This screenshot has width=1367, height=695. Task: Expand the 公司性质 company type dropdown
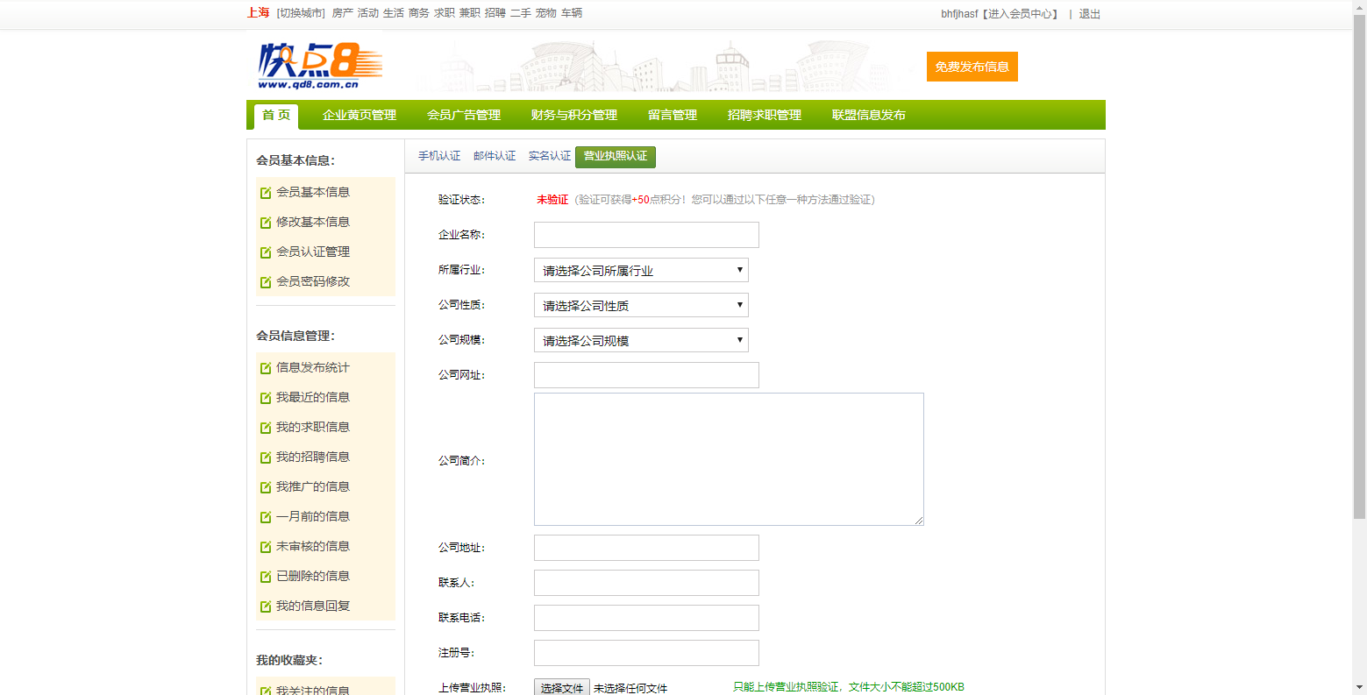[x=640, y=305]
